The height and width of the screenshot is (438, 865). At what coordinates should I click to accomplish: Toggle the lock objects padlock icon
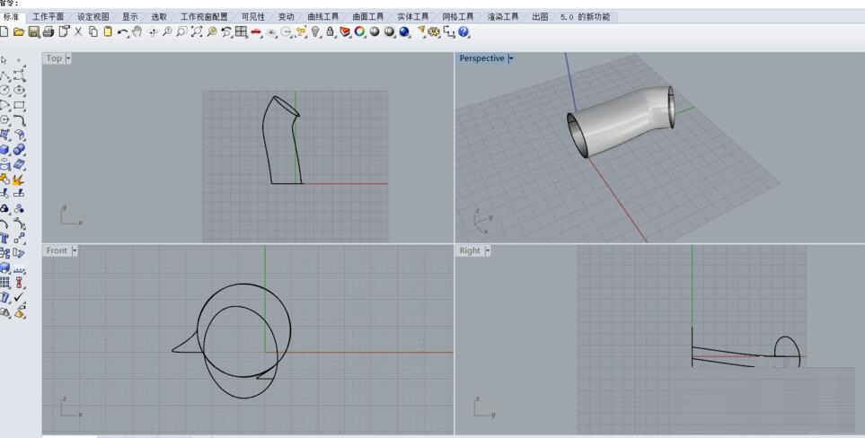[331, 32]
